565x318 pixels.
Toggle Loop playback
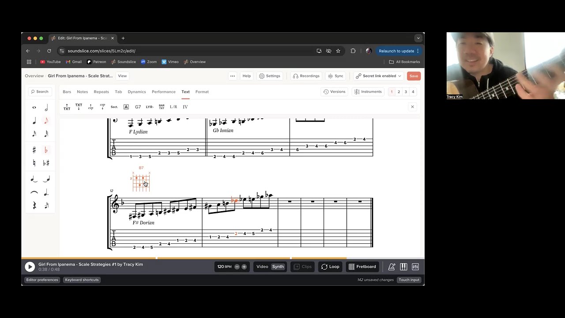tap(330, 267)
